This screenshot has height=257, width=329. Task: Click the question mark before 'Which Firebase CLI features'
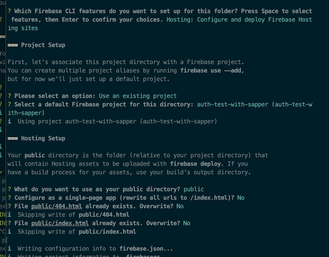click(x=10, y=11)
